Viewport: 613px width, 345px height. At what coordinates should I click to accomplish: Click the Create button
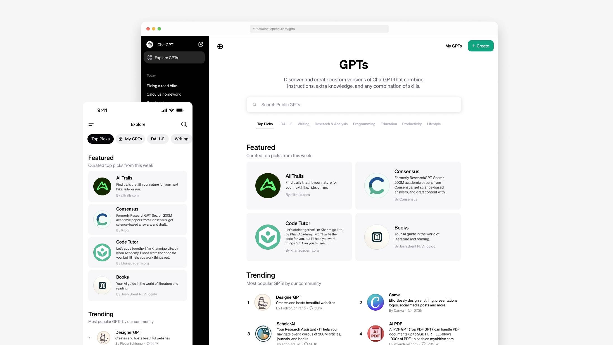[x=480, y=46]
